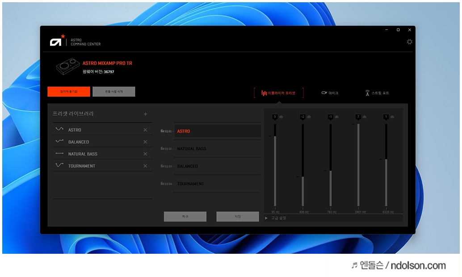Click the 복귀 restore button
Image resolution: width=462 pixels, height=277 pixels.
(x=185, y=216)
